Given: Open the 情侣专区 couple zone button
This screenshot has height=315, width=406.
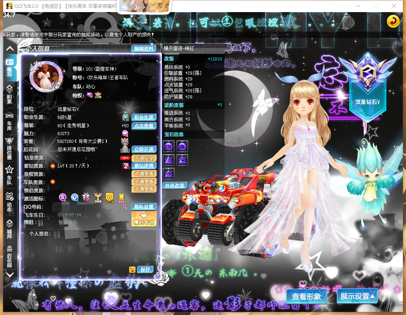Looking at the screenshot, I should coord(144,219).
